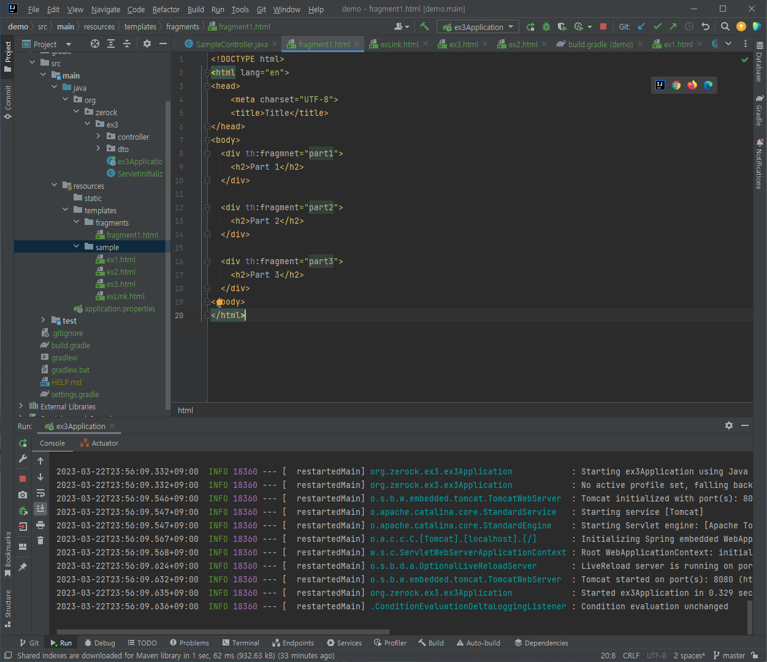Print console output printer icon
Screen dimensions: 767x662
coord(40,525)
